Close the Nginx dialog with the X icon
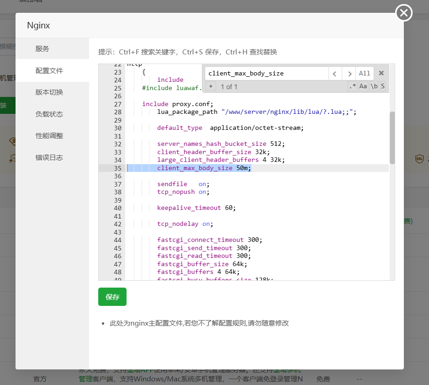429x385 pixels. tap(403, 13)
